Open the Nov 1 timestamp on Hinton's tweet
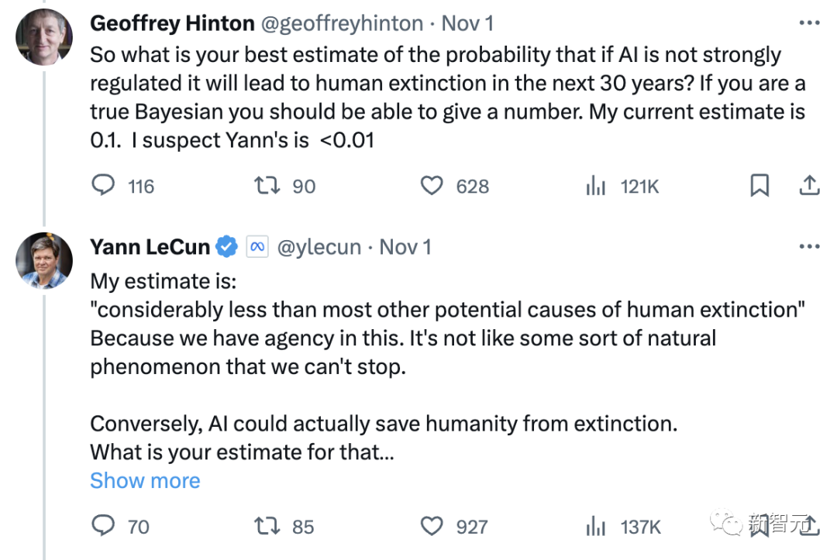Image resolution: width=837 pixels, height=560 pixels. (x=467, y=23)
